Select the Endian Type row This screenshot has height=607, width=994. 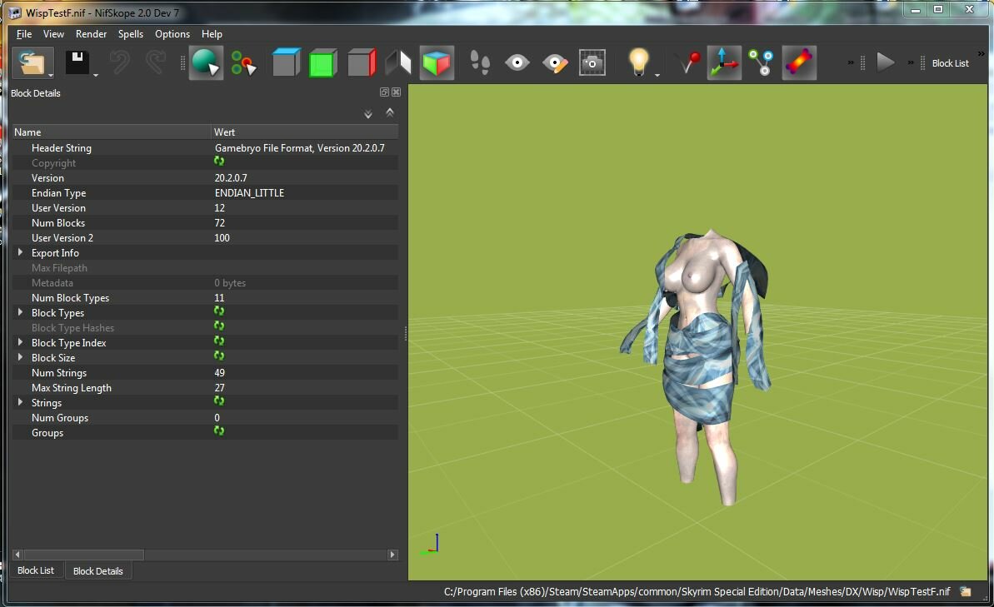(x=206, y=192)
